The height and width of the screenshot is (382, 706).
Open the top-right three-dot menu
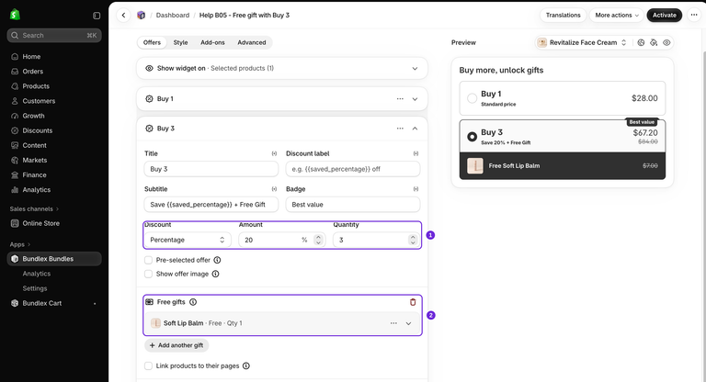(694, 16)
